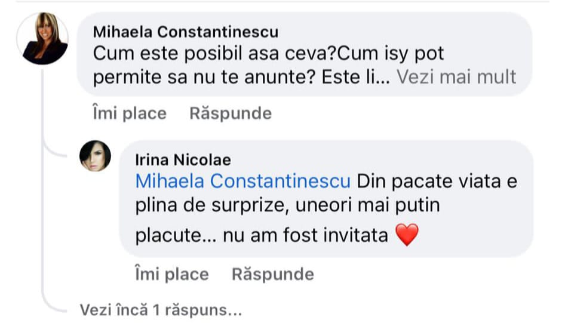Click the red heart emoji

(408, 236)
